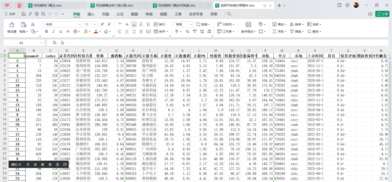Screen dimensions: 392x182
Task: Click the Sum (求和) button
Action: click(279, 32)
